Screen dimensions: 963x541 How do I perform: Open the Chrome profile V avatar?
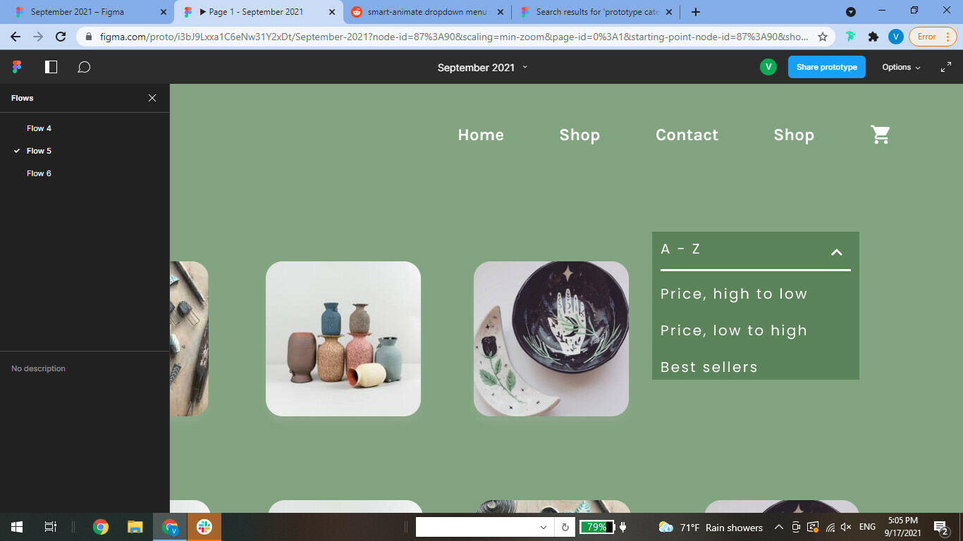[x=895, y=37]
